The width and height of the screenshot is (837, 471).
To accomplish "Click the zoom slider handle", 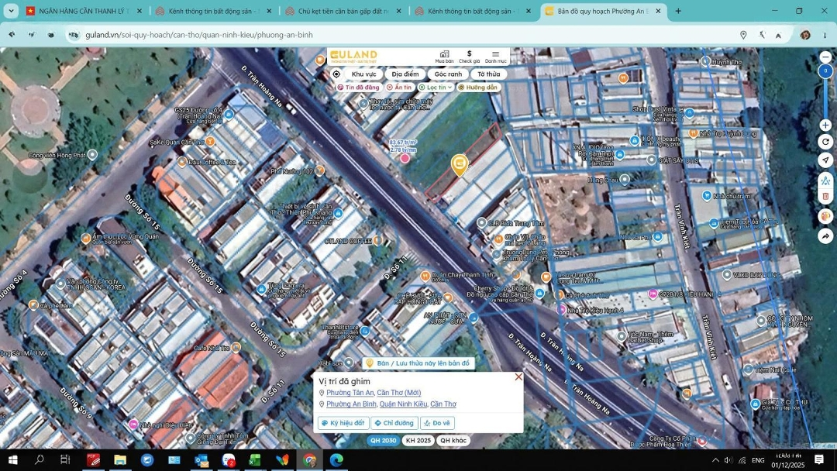I will 825,71.
